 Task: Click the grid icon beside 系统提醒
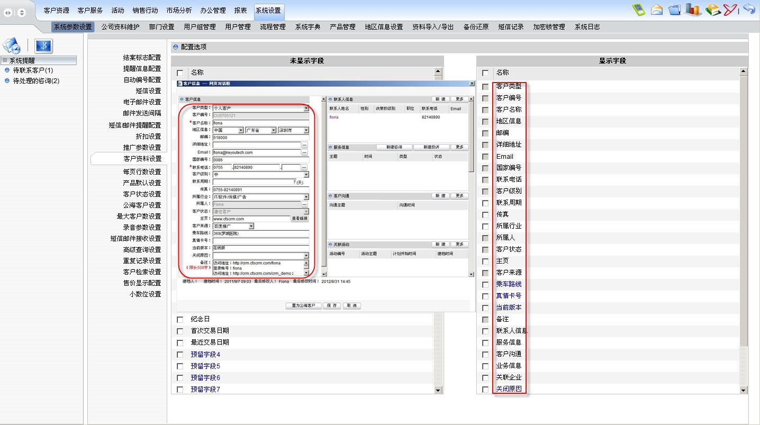coord(5,61)
